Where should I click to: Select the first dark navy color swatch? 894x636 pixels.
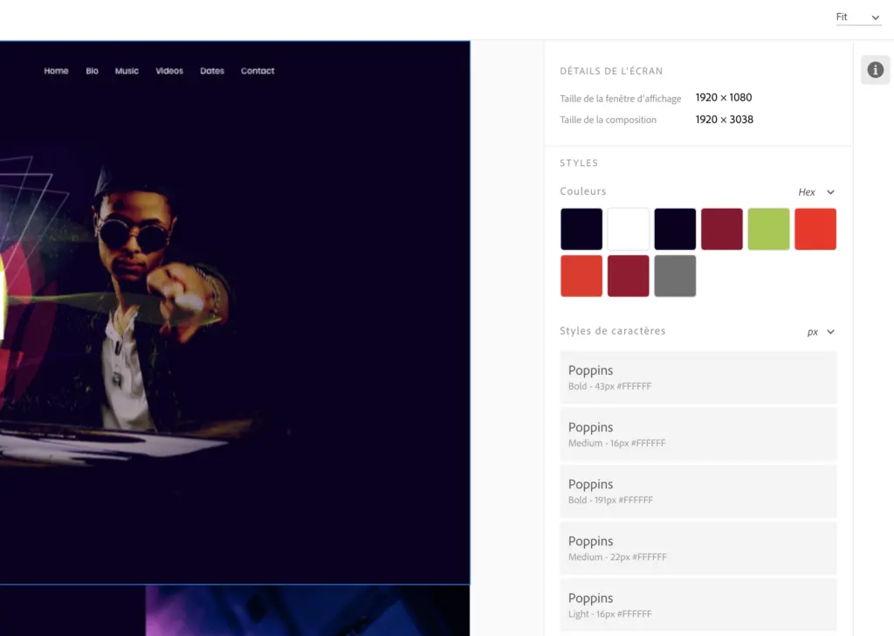point(581,229)
